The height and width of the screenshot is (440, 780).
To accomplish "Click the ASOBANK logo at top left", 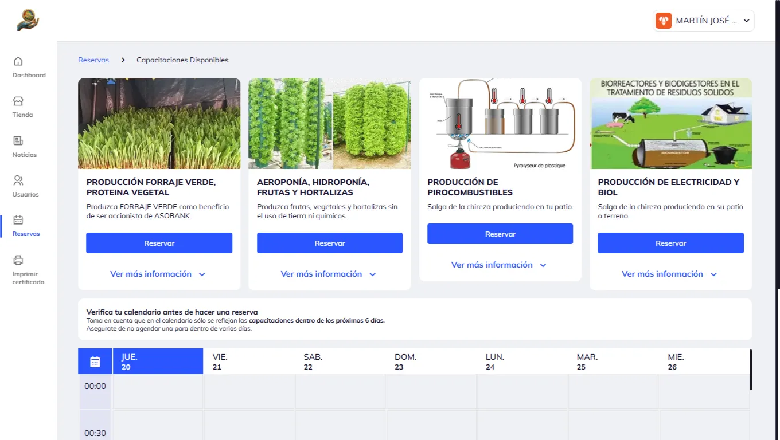I will pos(28,20).
